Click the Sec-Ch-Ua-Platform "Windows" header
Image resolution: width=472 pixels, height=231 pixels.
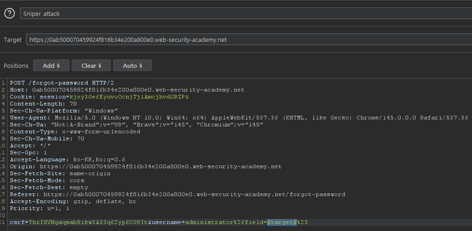pyautogui.click(x=64, y=111)
